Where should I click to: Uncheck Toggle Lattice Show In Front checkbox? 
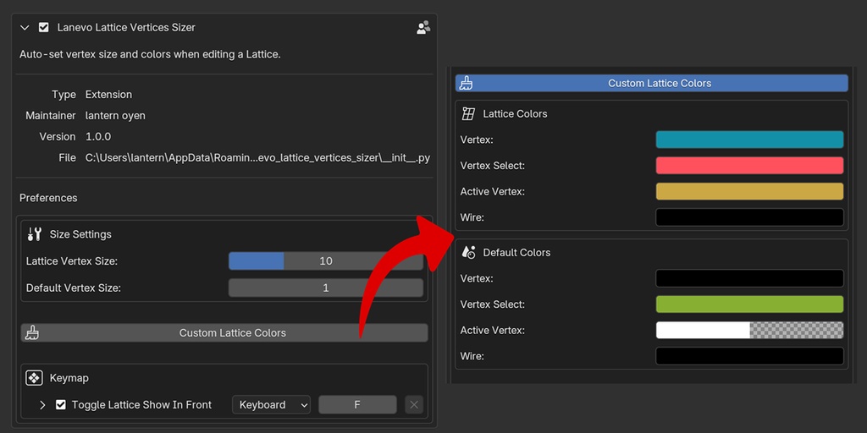[x=61, y=405]
